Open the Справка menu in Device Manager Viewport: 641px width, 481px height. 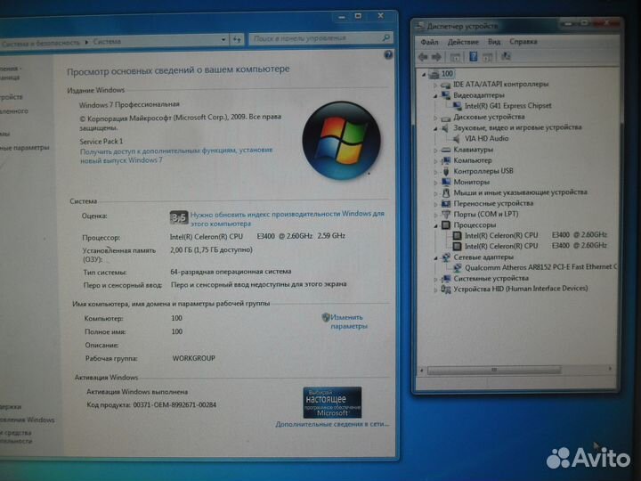pyautogui.click(x=523, y=42)
